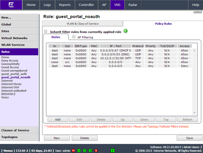Click the green status icon numbered 2
This screenshot has width=203, height=153.
tap(85, 151)
